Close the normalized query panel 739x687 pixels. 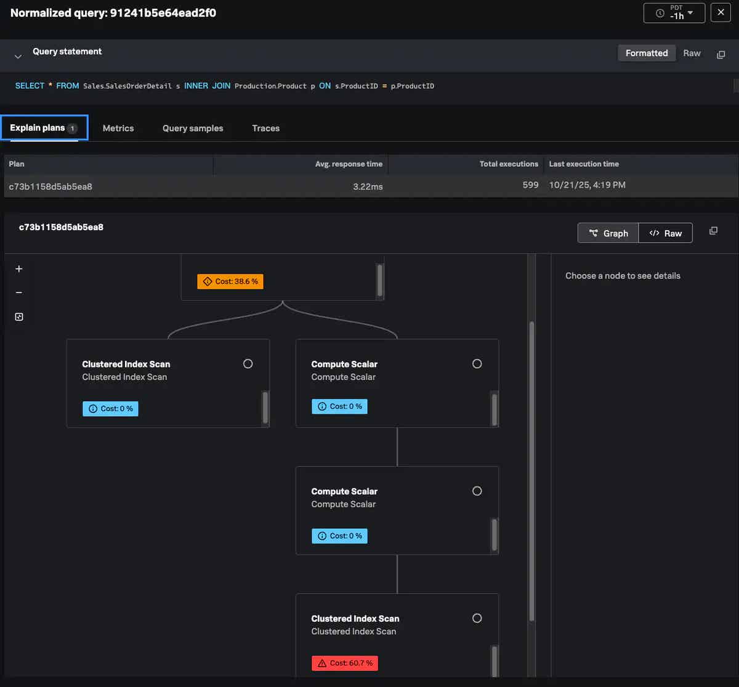point(721,12)
